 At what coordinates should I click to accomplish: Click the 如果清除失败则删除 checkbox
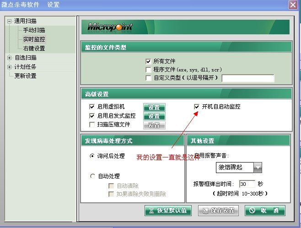coord(111,194)
